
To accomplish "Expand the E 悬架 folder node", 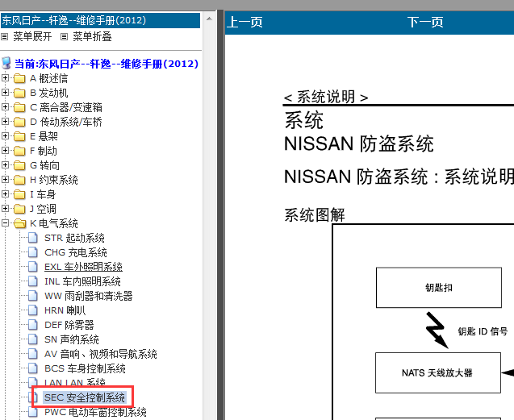I will 5,136.
